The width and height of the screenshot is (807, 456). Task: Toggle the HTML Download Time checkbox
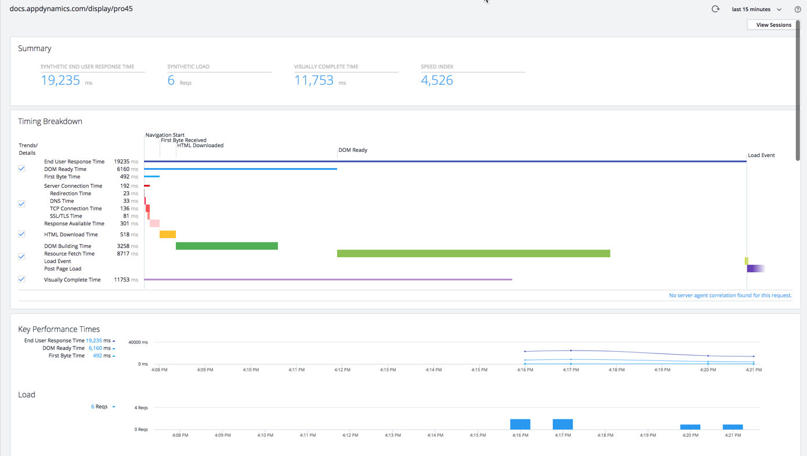[x=21, y=234]
